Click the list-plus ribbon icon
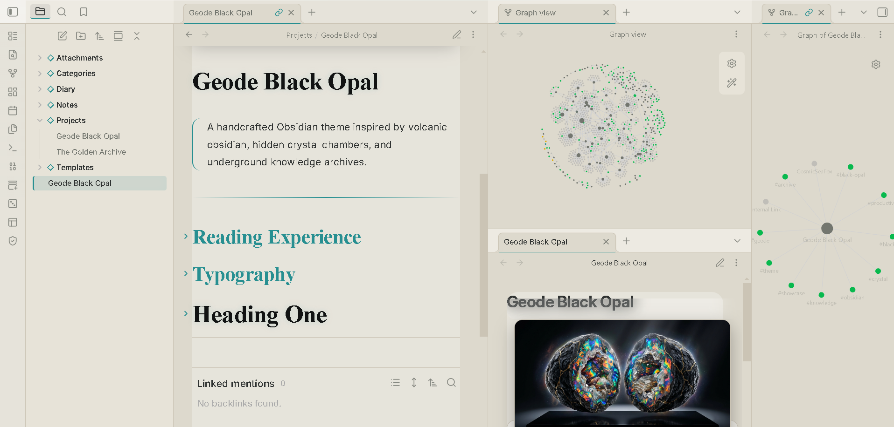The width and height of the screenshot is (894, 427). (x=13, y=185)
